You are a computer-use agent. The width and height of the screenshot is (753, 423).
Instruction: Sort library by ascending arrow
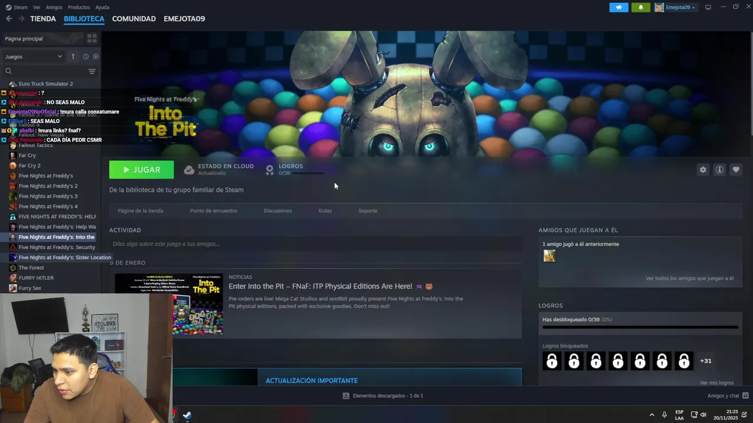[x=73, y=56]
